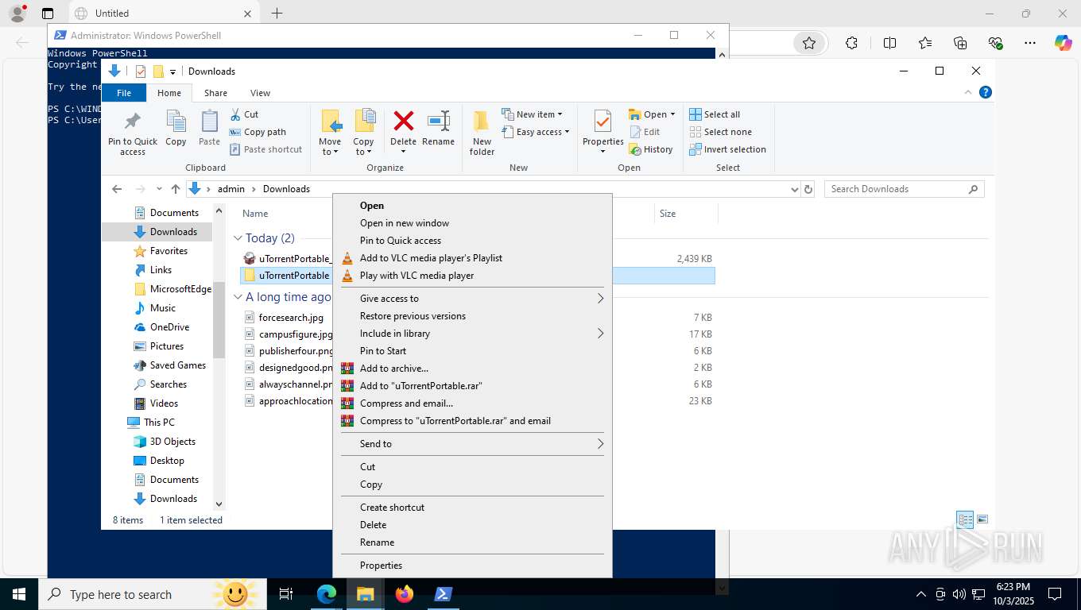Open Firefox from the taskbar
The image size is (1081, 610).
[x=405, y=594]
